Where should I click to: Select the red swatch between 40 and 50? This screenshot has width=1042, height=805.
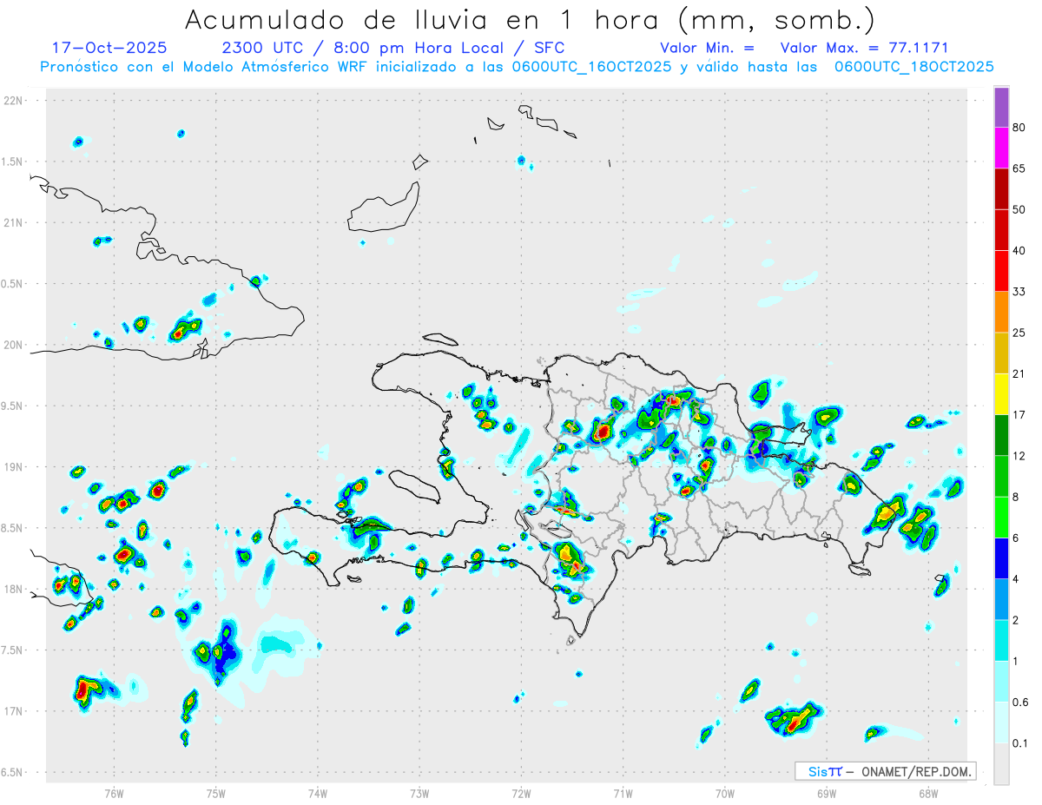(1001, 230)
